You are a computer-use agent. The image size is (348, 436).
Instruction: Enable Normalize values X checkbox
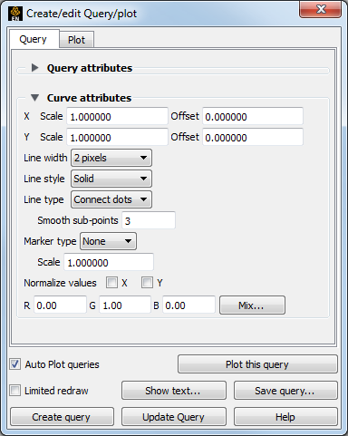pos(111,283)
